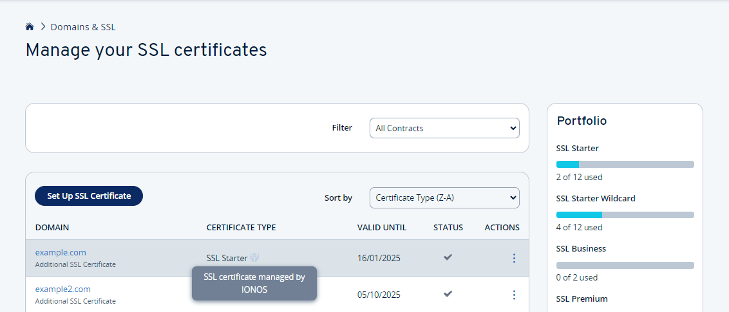Click the SSL certificate managed by IONOS tooltip
The height and width of the screenshot is (312, 729).
(254, 283)
